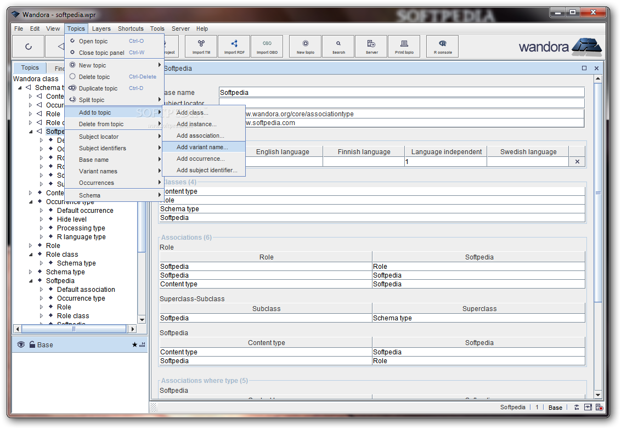621x429 pixels.
Task: Click the star icon on Base layer row
Action: click(x=134, y=345)
